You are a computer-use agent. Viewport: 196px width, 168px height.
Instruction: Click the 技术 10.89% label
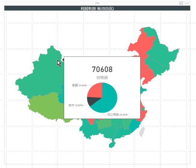pyautogui.click(x=76, y=105)
